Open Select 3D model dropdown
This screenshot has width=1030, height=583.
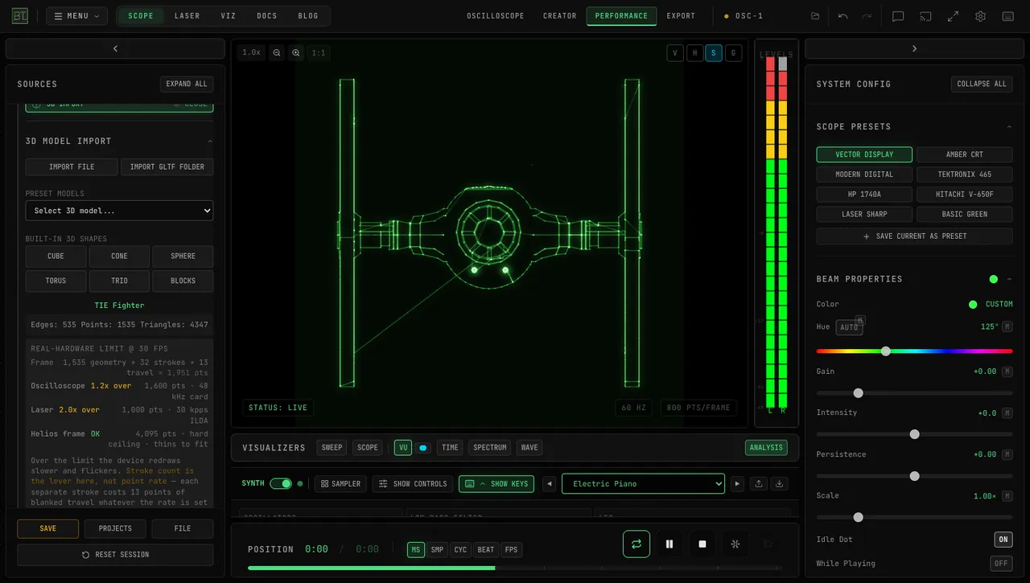tap(119, 211)
